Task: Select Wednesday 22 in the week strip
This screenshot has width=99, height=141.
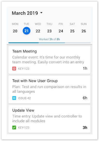Action: point(38,31)
